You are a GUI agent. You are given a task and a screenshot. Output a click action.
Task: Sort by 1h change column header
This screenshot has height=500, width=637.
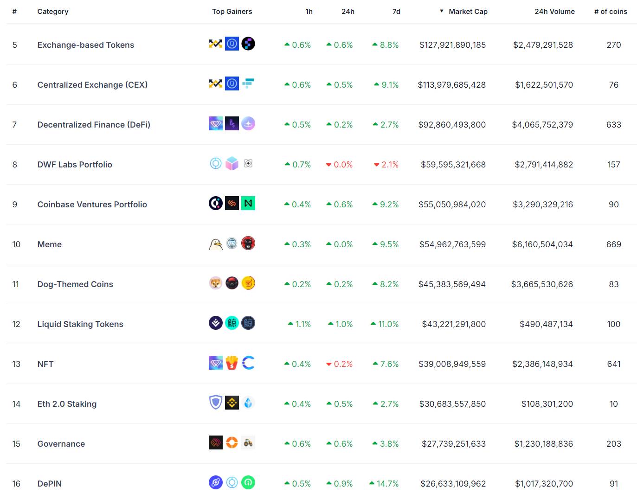(x=309, y=12)
